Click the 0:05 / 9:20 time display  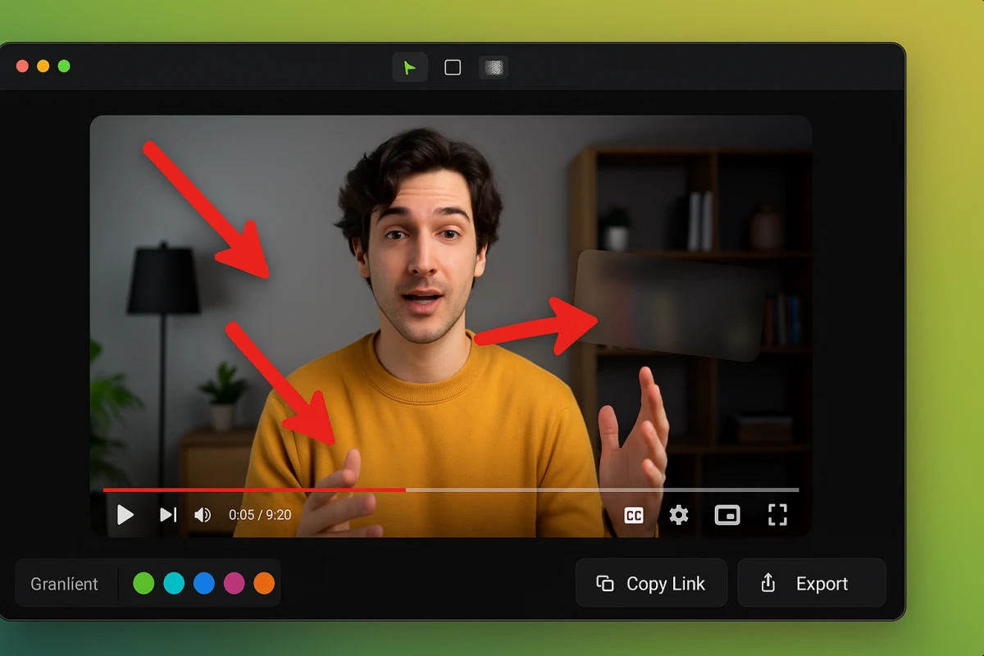260,515
